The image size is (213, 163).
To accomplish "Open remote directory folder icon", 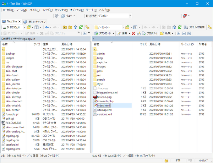I will pos(127,27).
